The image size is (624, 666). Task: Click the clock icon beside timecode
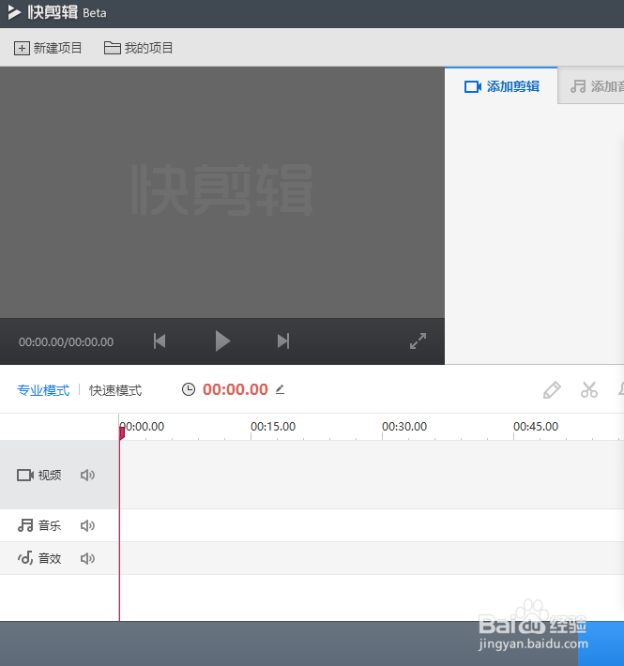click(189, 389)
